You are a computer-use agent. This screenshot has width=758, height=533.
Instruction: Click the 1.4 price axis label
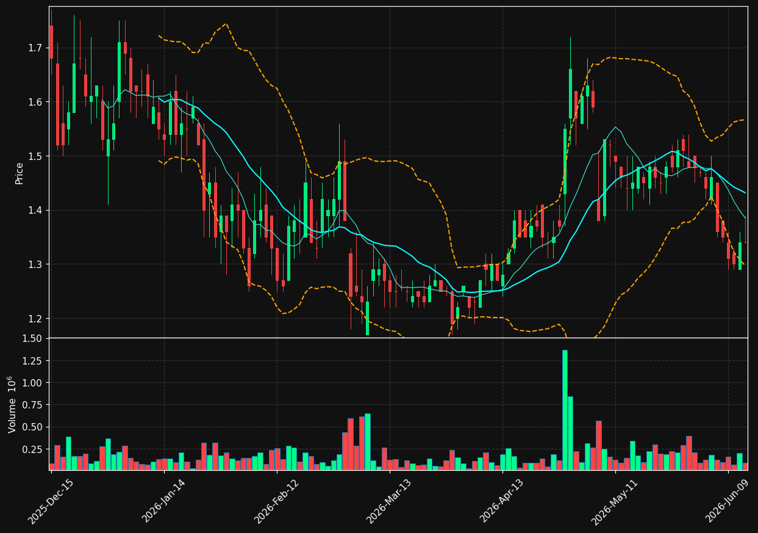pyautogui.click(x=36, y=210)
